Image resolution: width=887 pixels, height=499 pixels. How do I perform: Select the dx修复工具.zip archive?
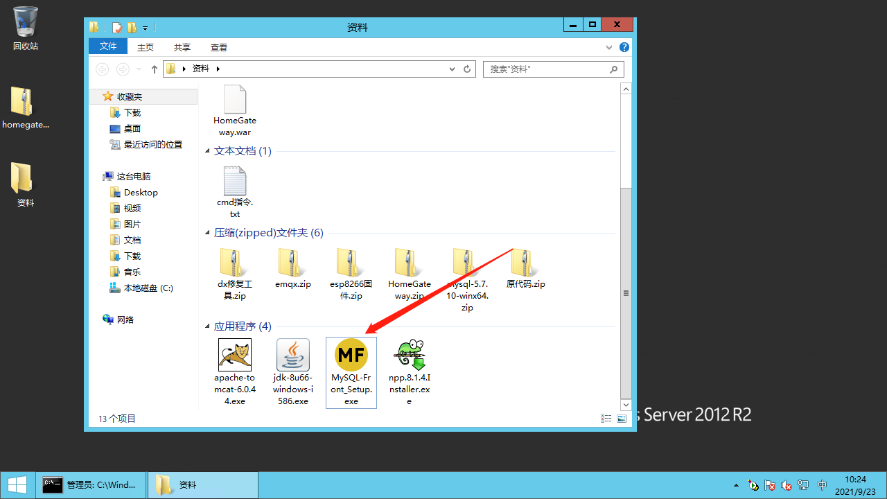(x=235, y=274)
